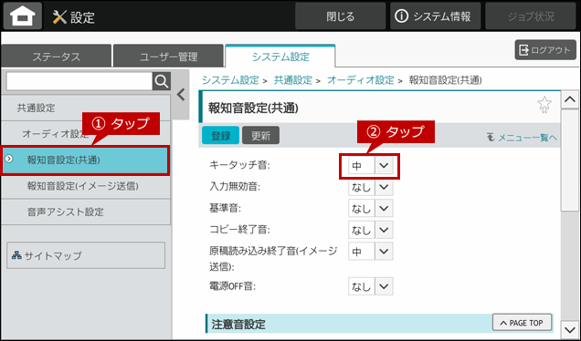Screen dimensions: 581x341
Task: Click the scroll up arrow
Action: coord(570,99)
